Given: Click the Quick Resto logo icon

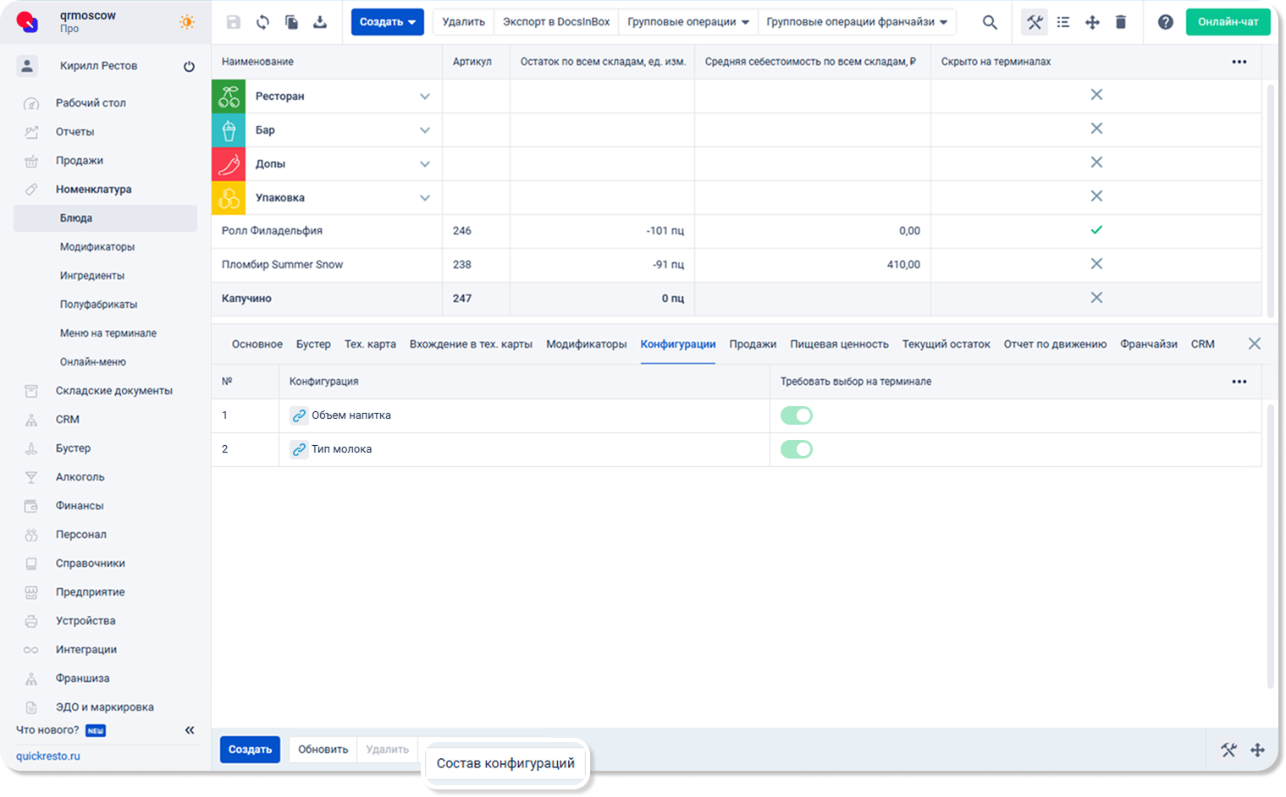Looking at the screenshot, I should [28, 22].
